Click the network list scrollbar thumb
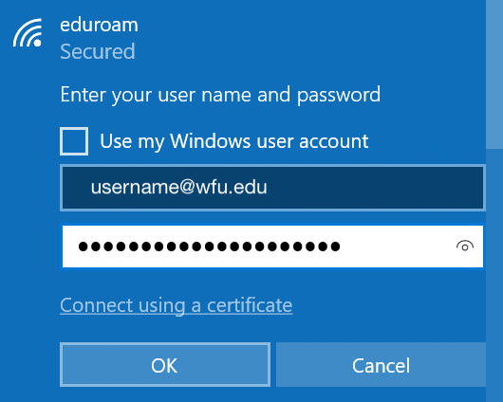503x402 pixels. (494, 74)
